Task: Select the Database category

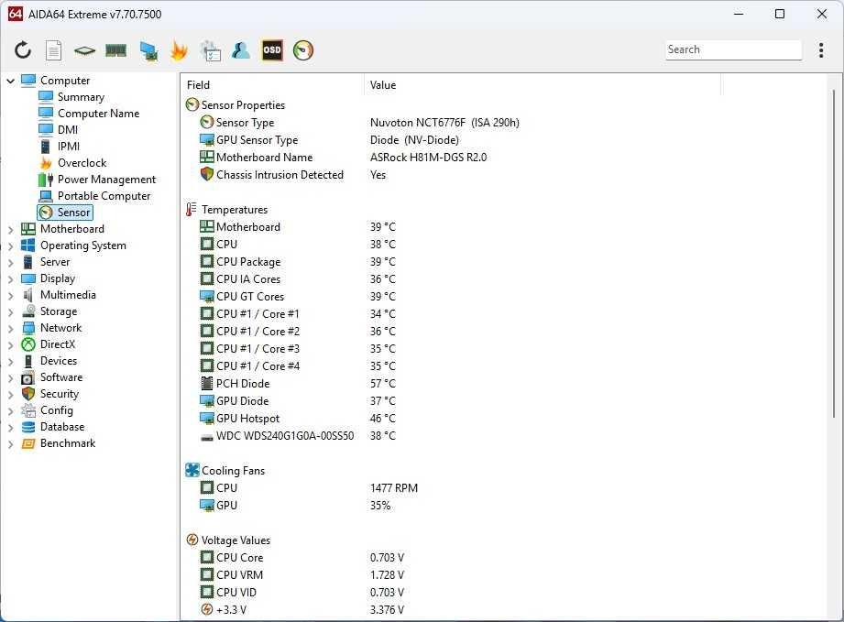Action: 62,427
